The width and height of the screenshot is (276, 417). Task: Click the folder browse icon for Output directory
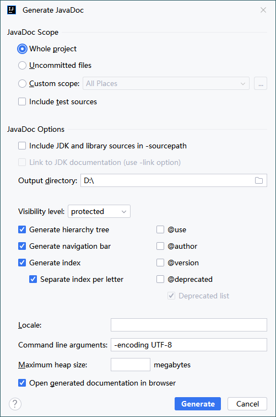(259, 180)
